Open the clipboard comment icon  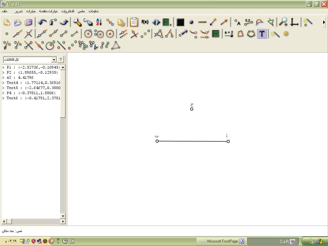[x=134, y=22]
